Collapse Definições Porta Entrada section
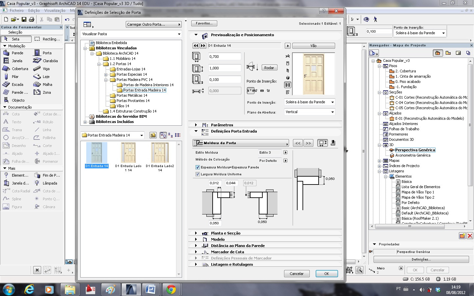 click(196, 131)
